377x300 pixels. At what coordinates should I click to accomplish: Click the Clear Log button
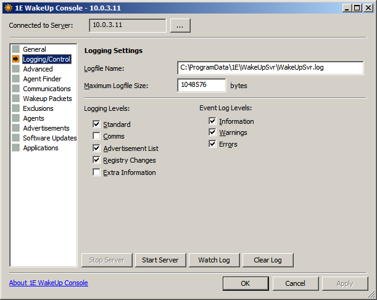[x=267, y=260]
